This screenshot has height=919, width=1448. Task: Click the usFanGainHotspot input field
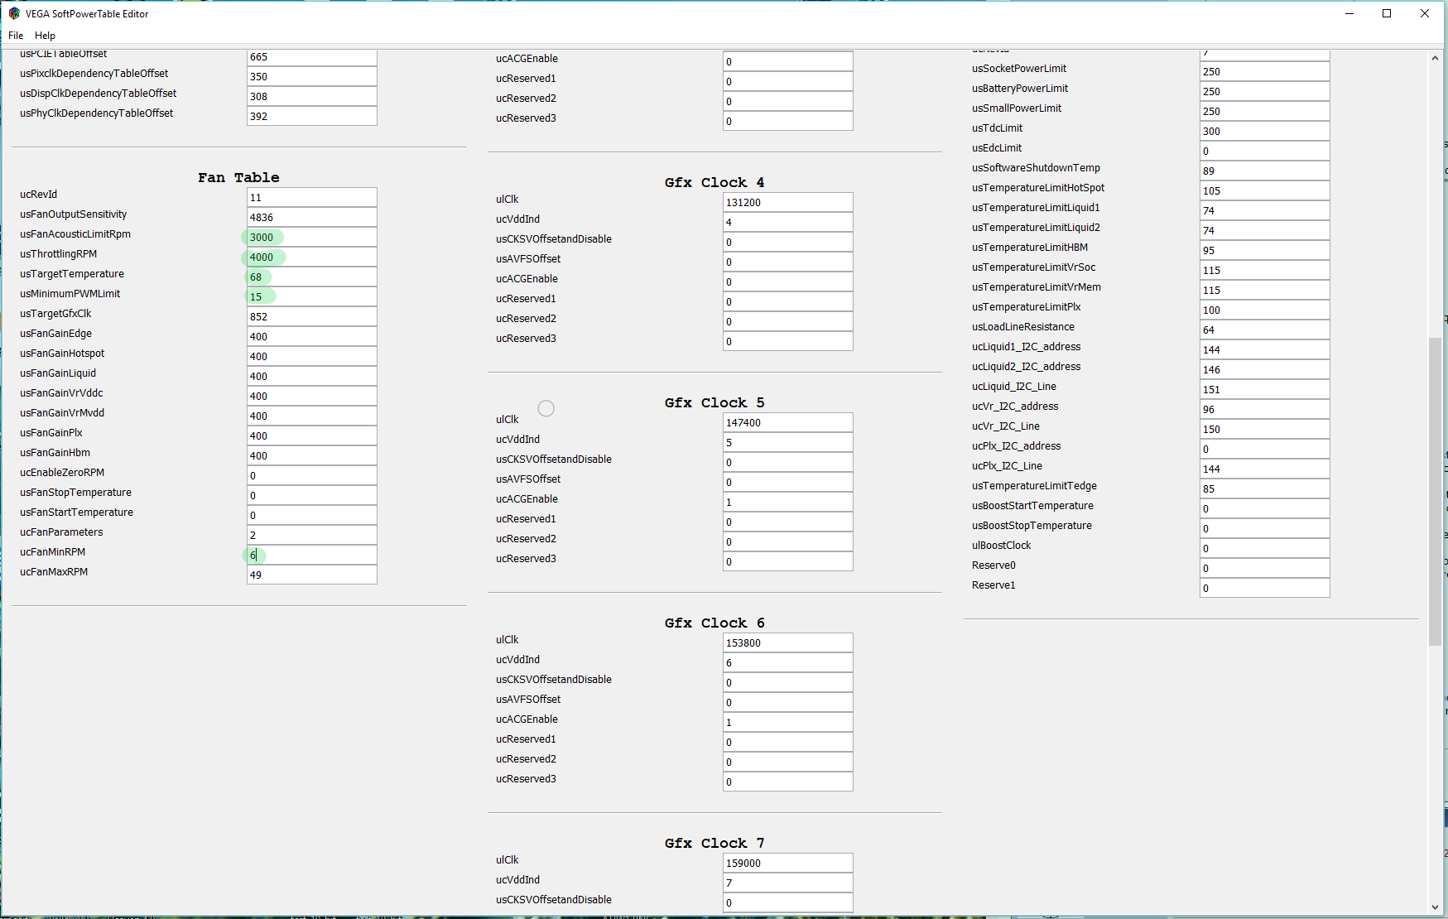[x=312, y=356]
